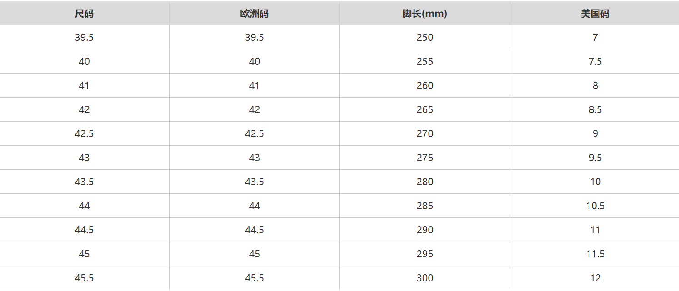This screenshot has width=679, height=291.
Task: Click the 欧洲码 column header
Action: (x=254, y=14)
